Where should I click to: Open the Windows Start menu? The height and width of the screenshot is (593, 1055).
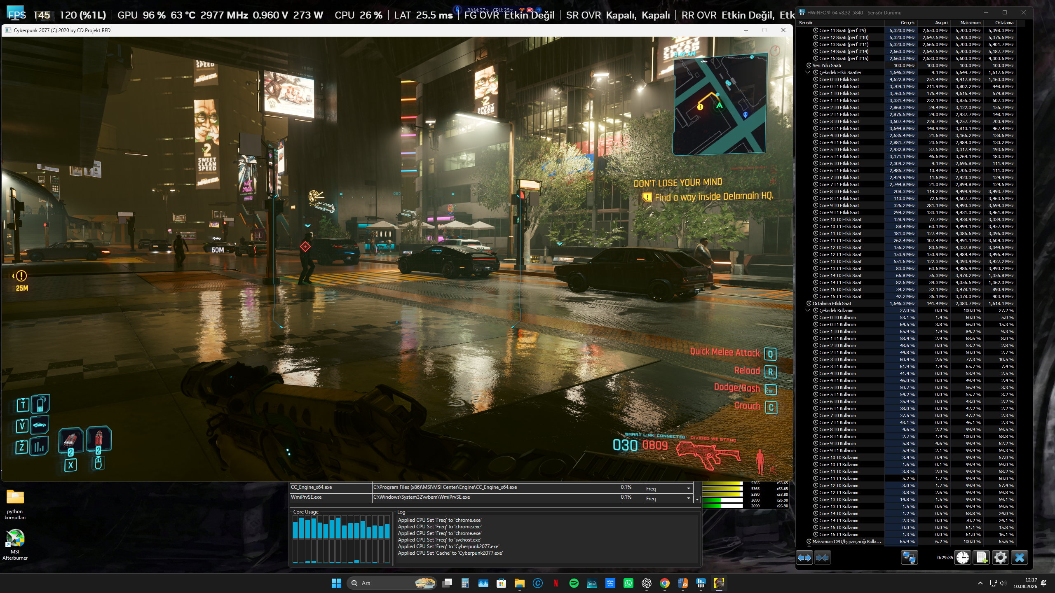[x=336, y=583]
